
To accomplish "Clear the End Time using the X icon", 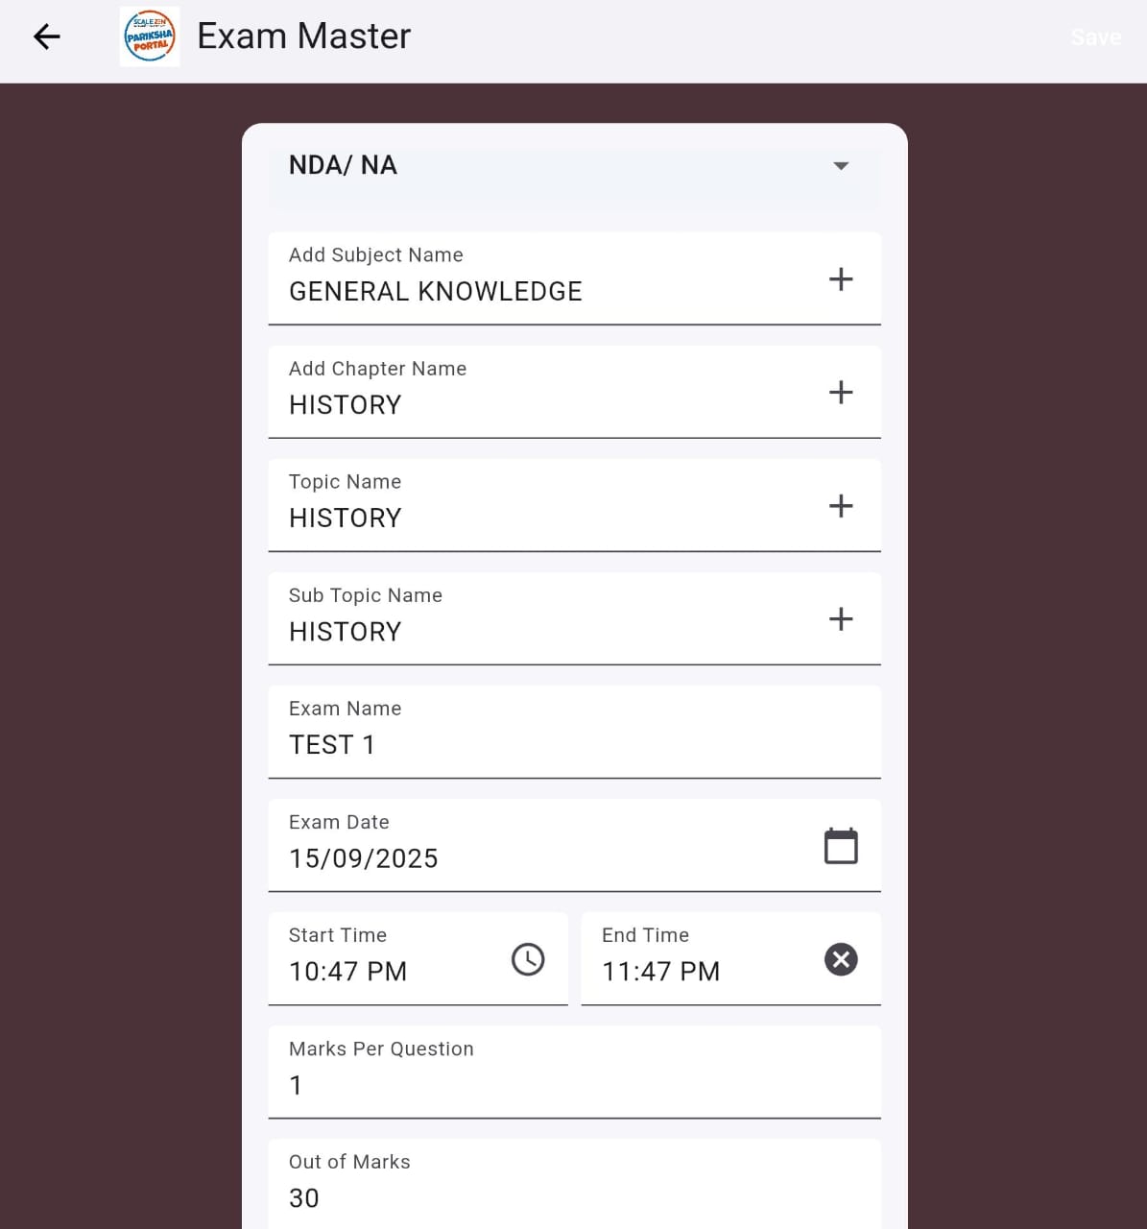I will coord(841,958).
